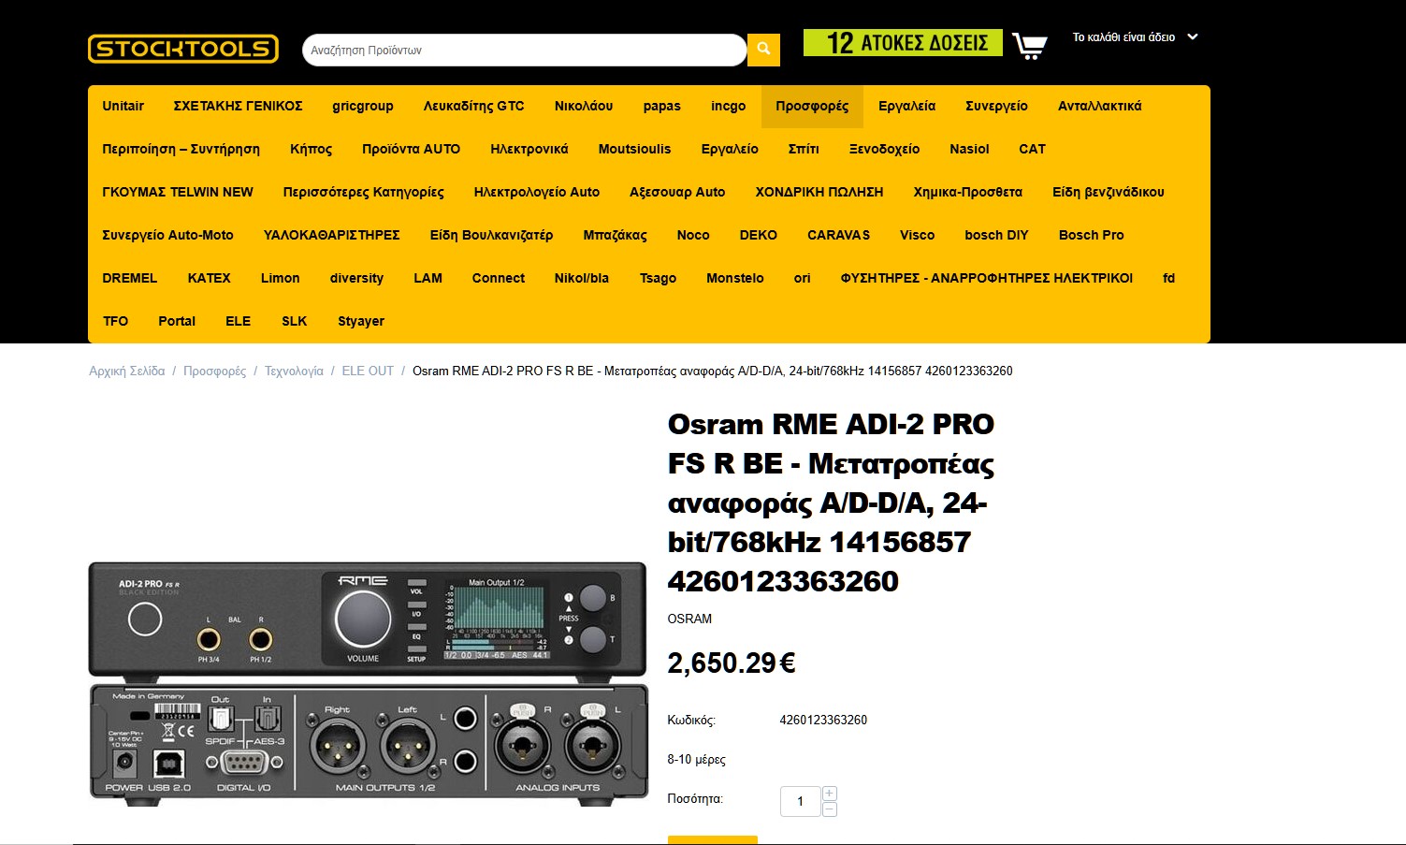Follow the ELE OUT breadcrumb link
This screenshot has height=845, width=1406.
368,371
